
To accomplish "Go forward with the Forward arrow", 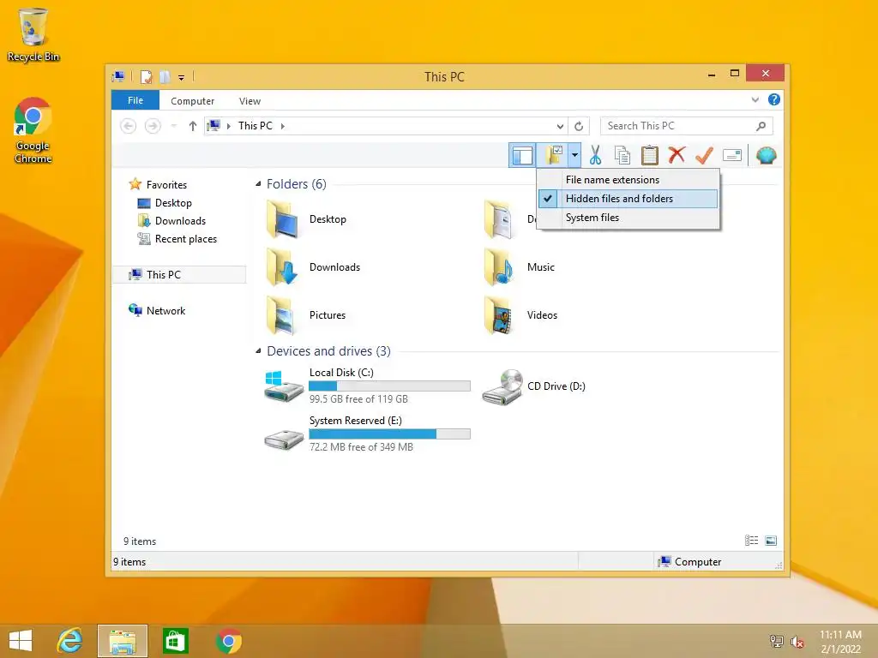I will point(153,126).
